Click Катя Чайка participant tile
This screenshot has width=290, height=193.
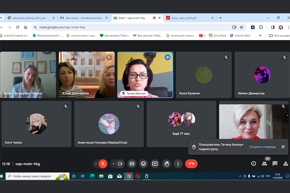[x=36, y=124]
